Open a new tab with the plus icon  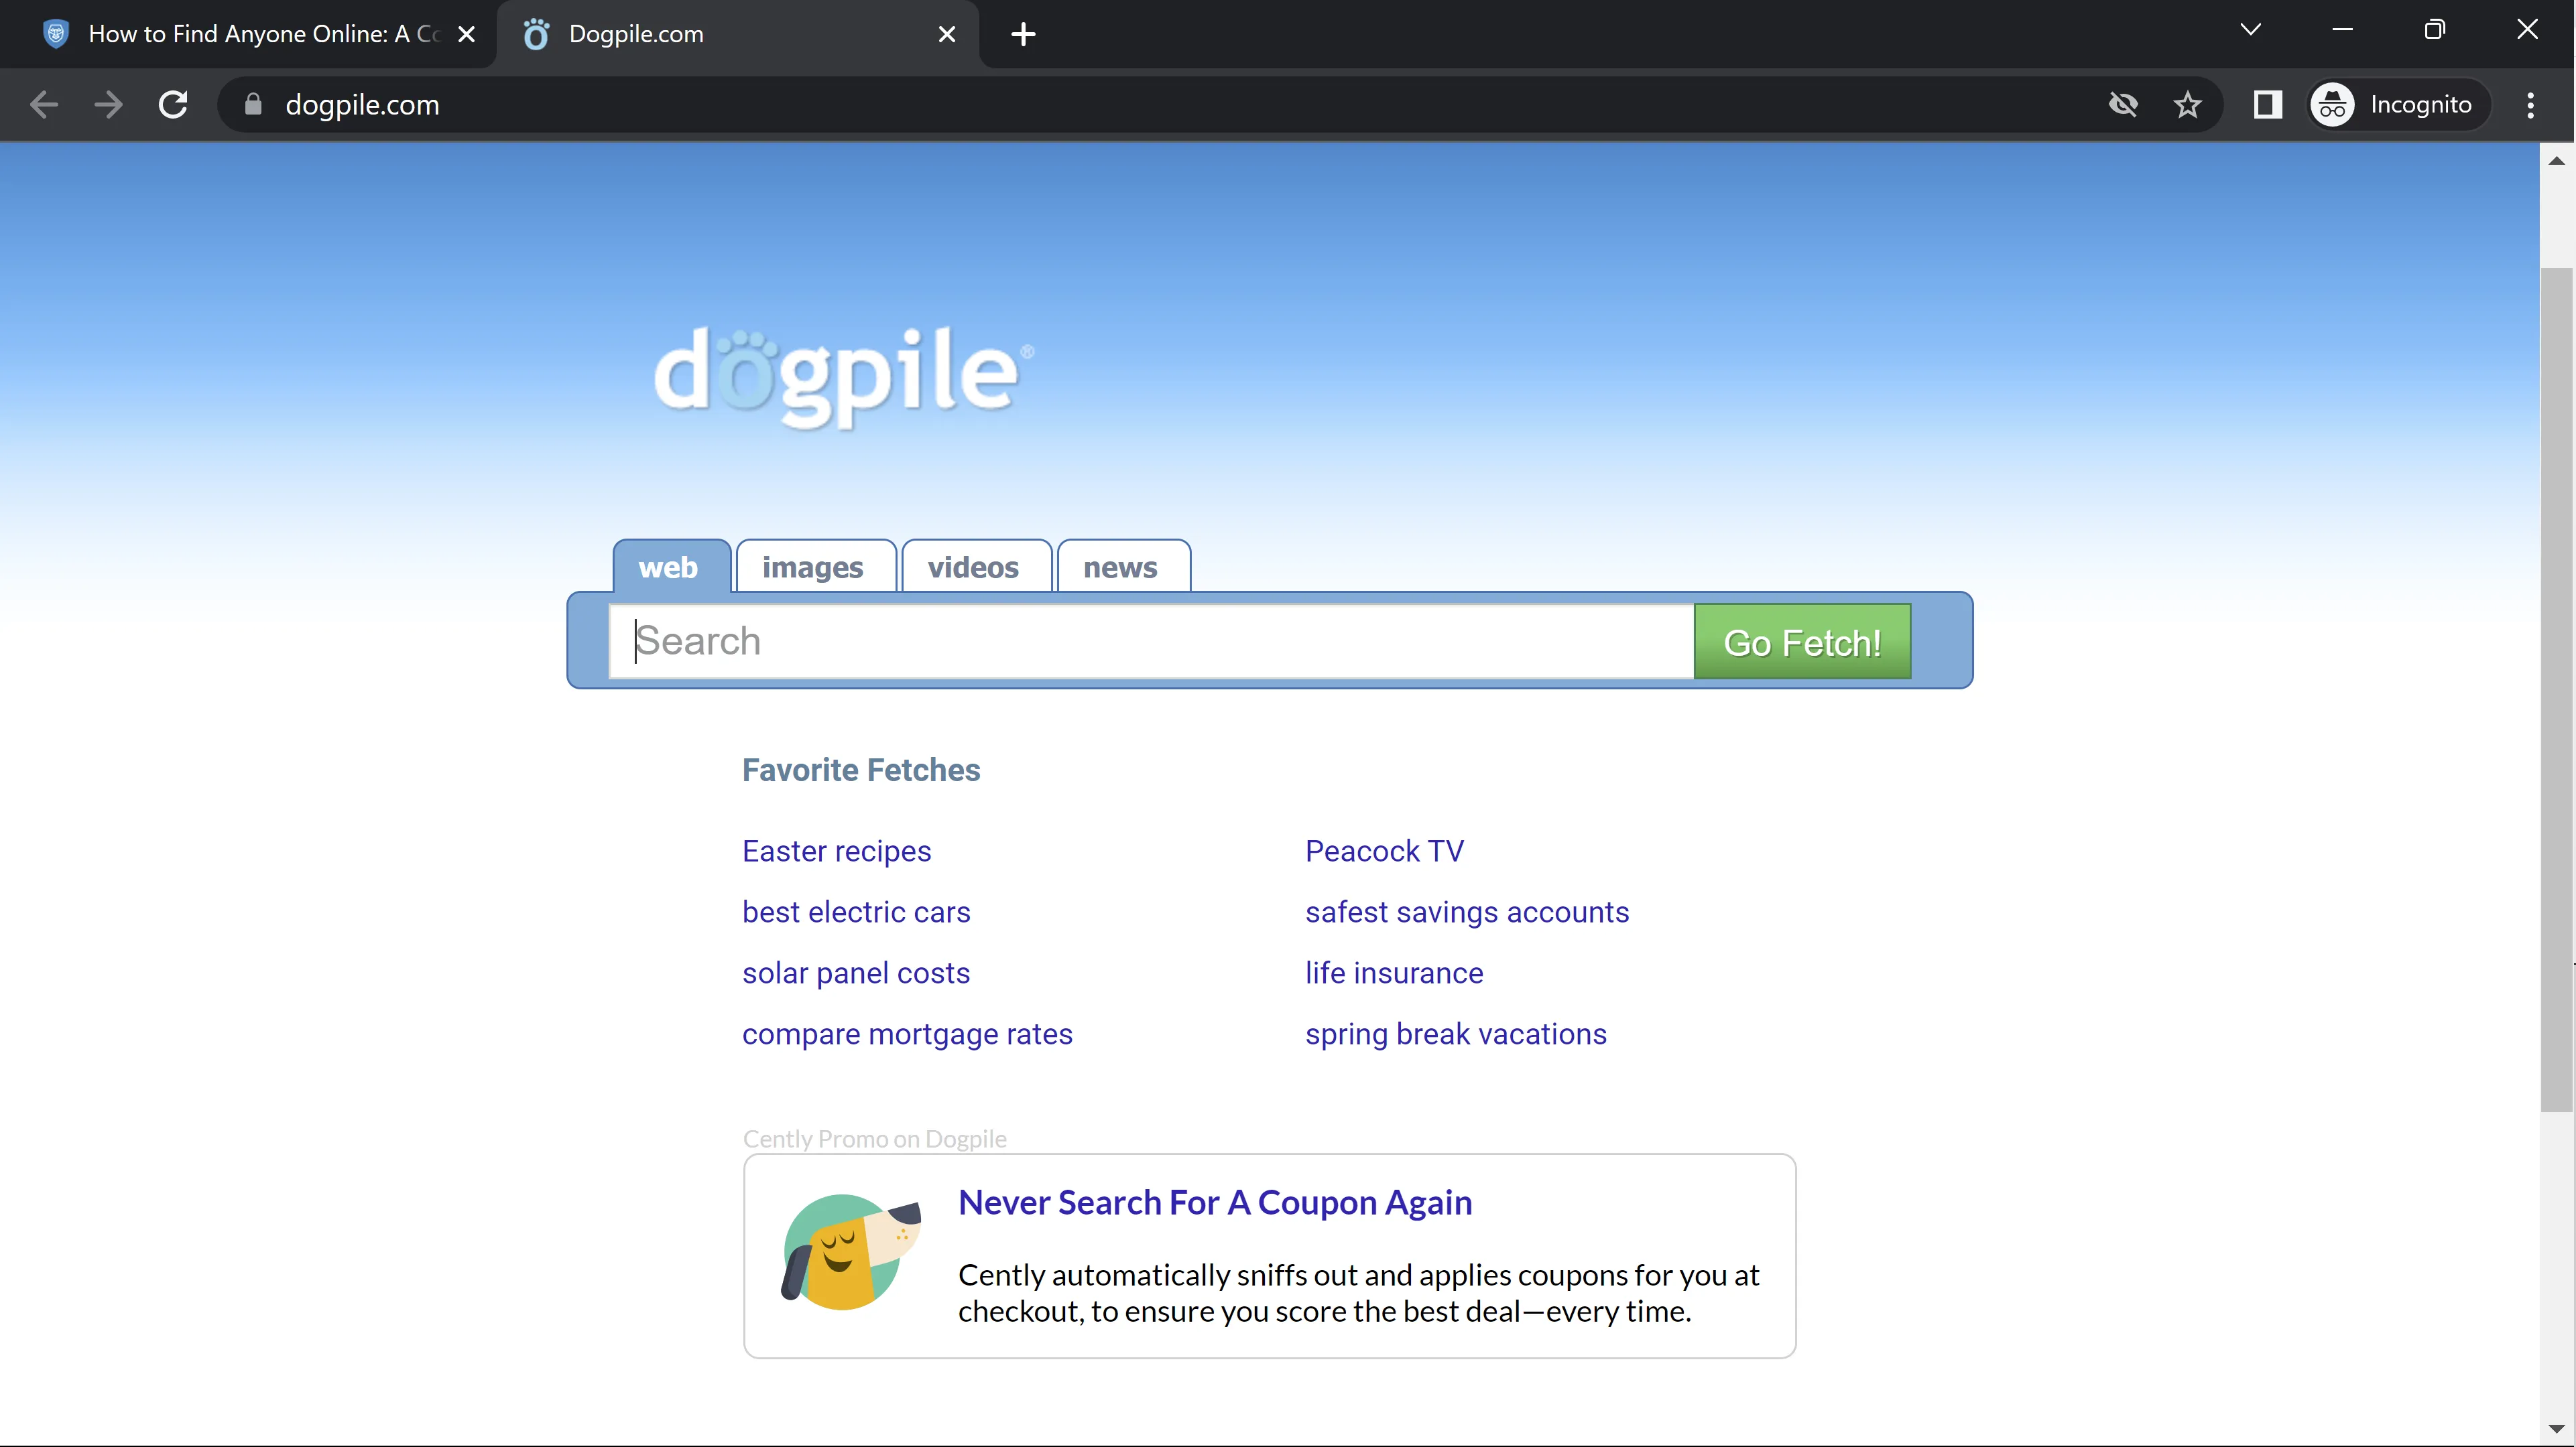(x=1023, y=35)
